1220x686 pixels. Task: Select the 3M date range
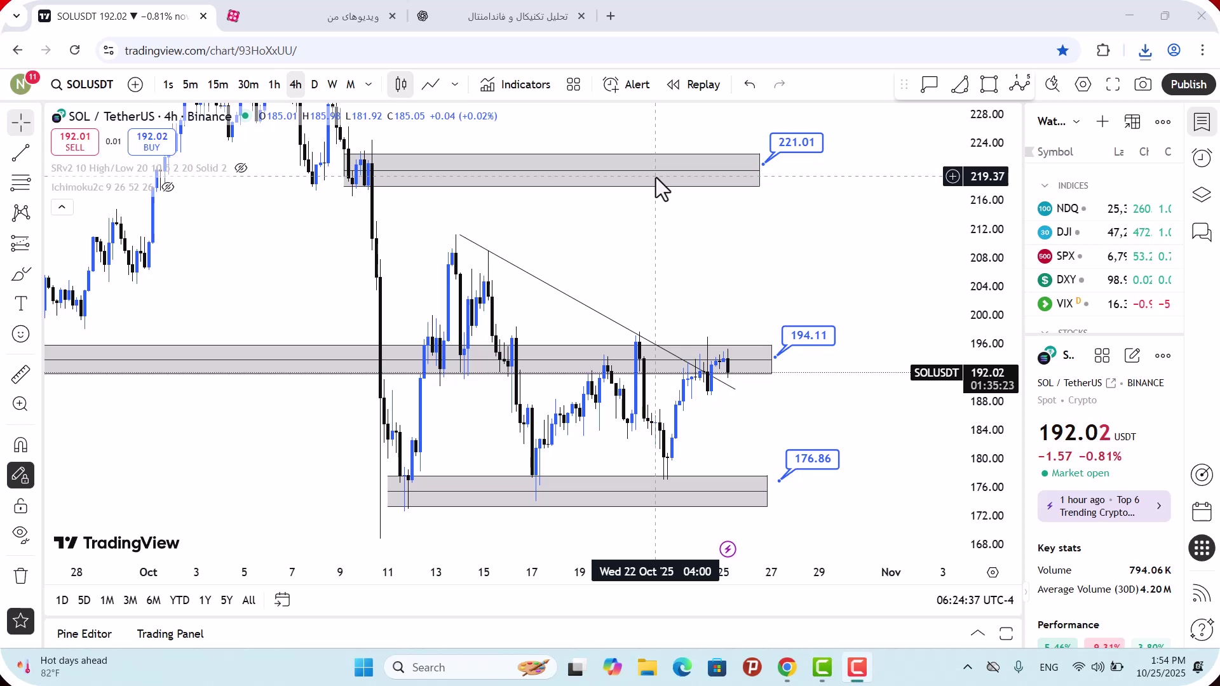coord(130,600)
